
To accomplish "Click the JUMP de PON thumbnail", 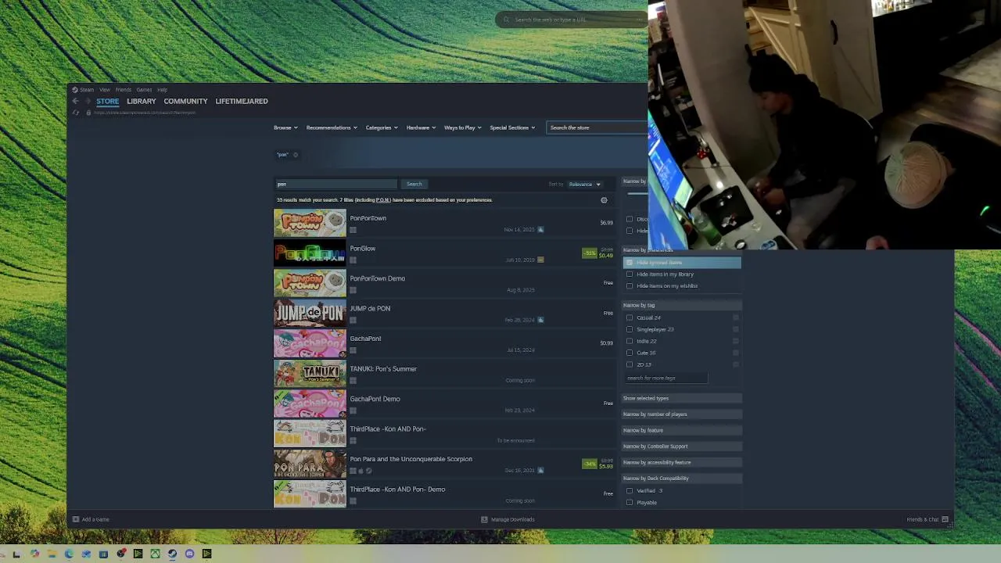I will [x=310, y=314].
